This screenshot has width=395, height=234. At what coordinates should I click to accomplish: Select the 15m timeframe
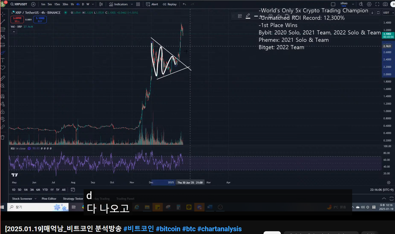pos(57,4)
